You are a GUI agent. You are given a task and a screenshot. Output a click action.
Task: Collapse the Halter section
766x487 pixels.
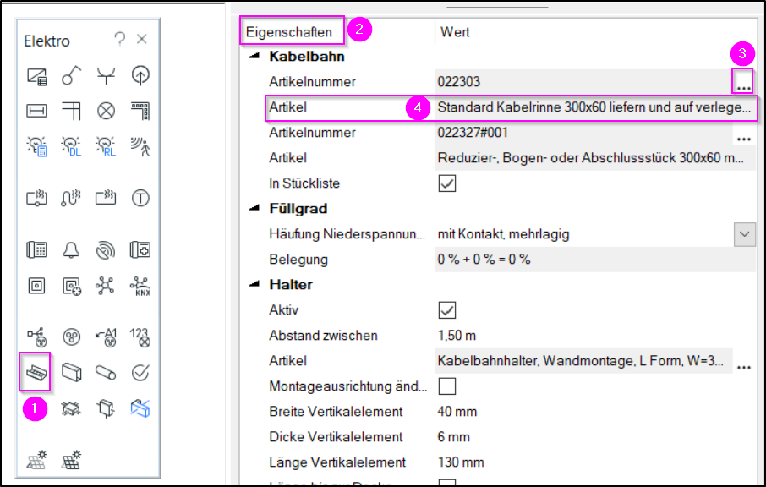254,284
